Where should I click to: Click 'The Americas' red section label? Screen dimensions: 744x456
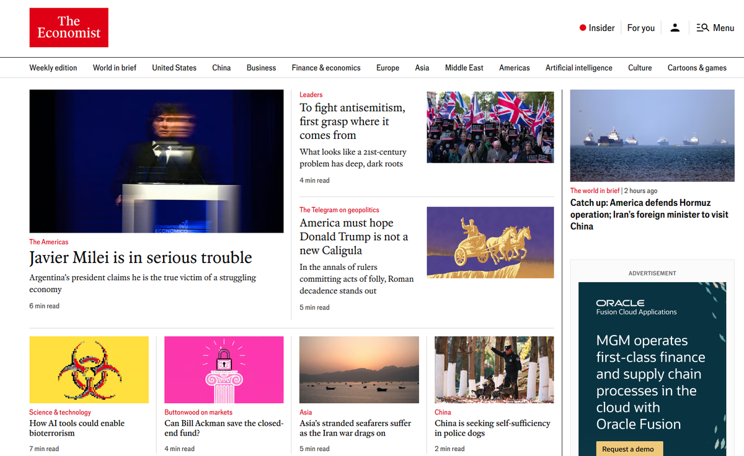tap(49, 242)
